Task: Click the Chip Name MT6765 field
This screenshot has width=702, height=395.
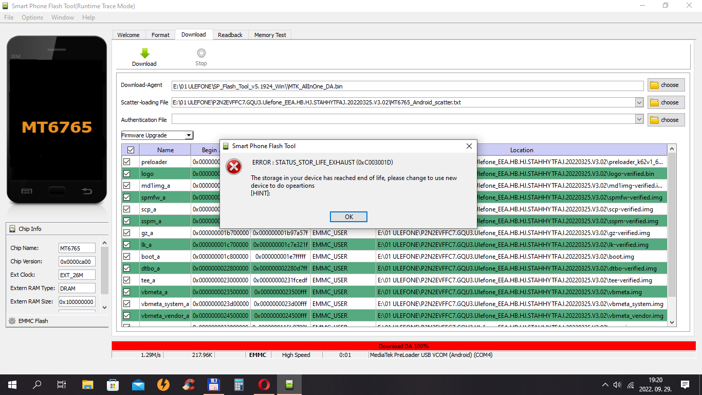Action: click(x=77, y=248)
